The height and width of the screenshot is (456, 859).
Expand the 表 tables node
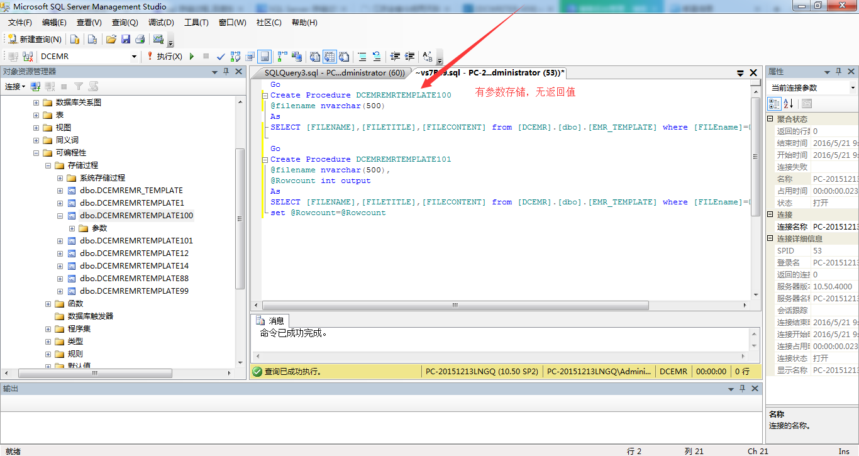click(x=36, y=115)
